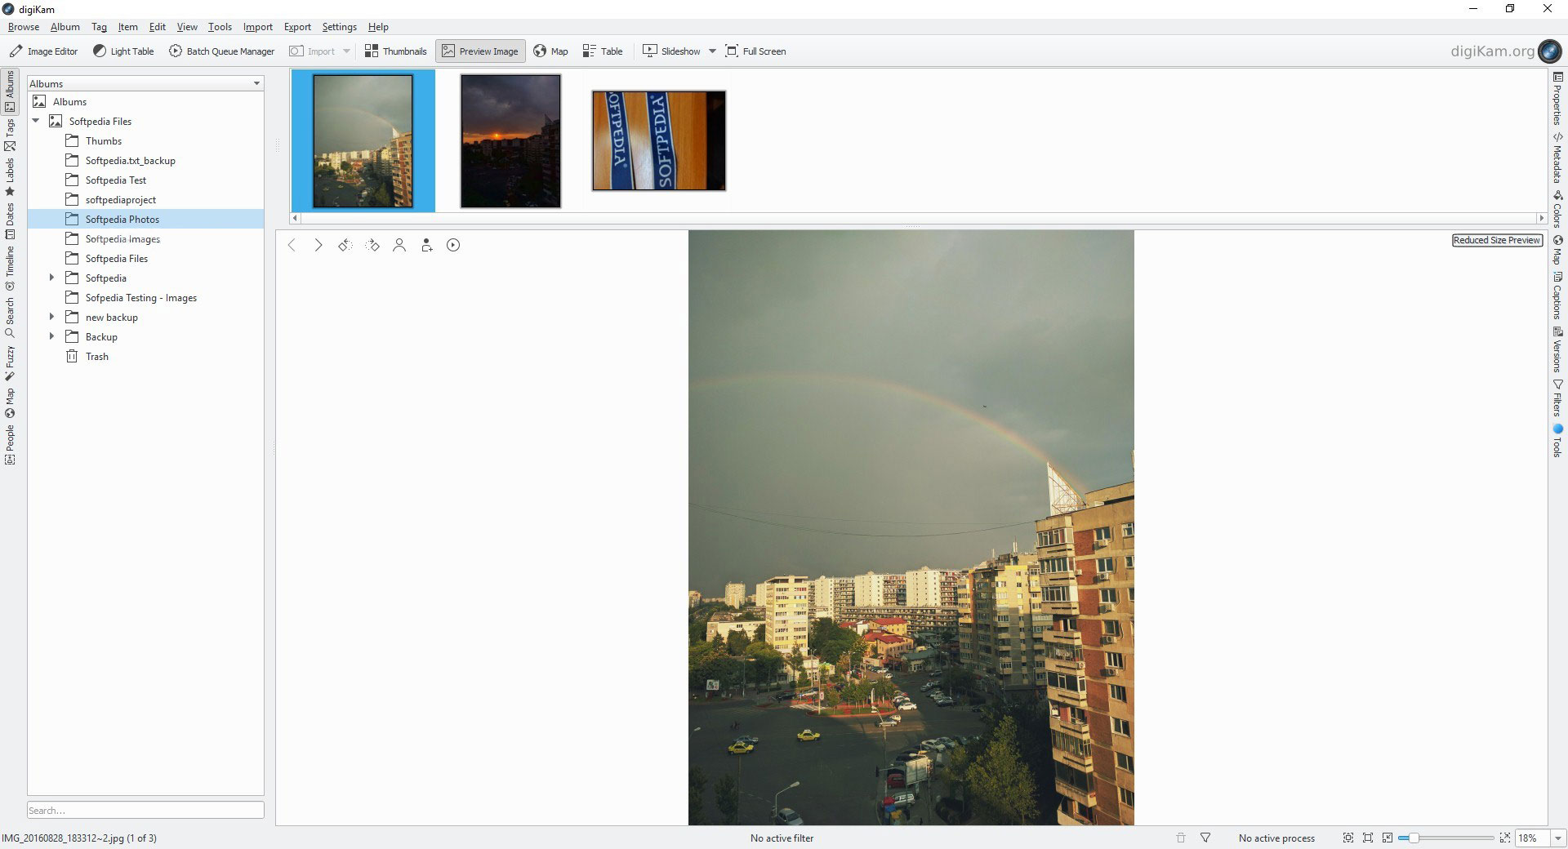Launch the Batch Queue Manager
The image size is (1568, 849).
[x=221, y=51]
